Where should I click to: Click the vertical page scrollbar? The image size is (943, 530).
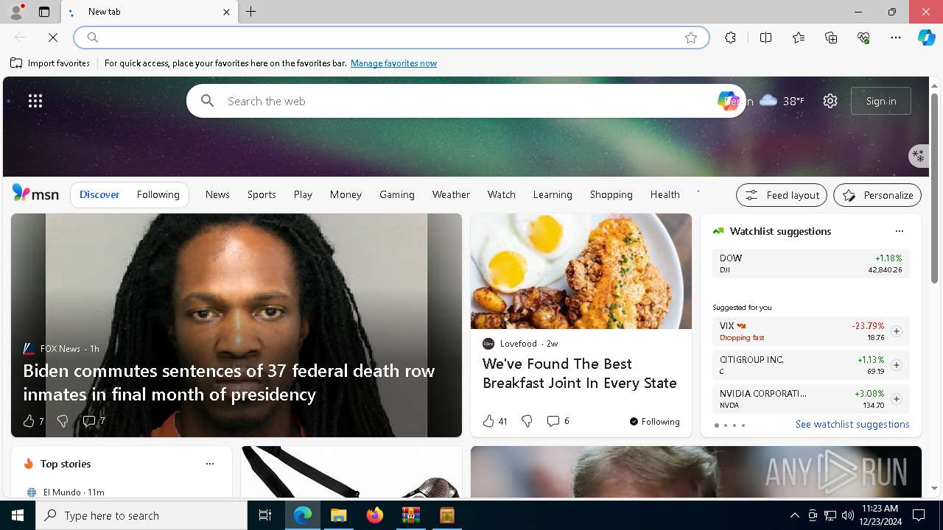(934, 189)
